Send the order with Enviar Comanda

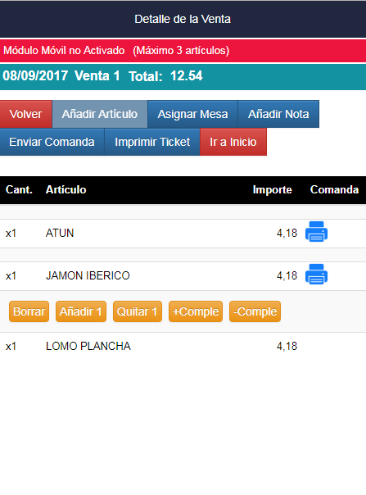point(52,142)
